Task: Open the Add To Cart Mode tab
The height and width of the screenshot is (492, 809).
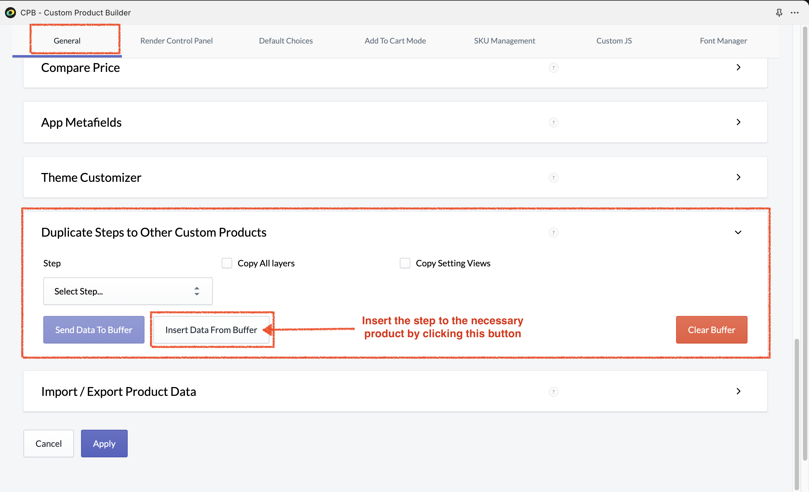Action: click(x=395, y=41)
